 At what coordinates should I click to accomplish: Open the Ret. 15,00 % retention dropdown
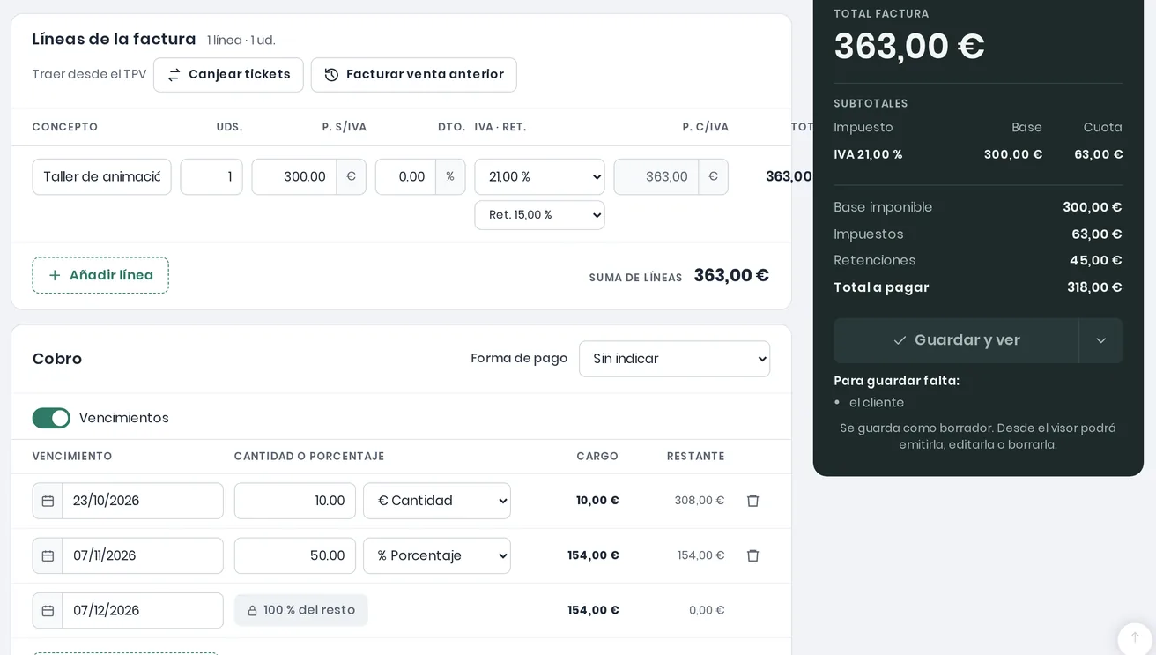pyautogui.click(x=539, y=215)
